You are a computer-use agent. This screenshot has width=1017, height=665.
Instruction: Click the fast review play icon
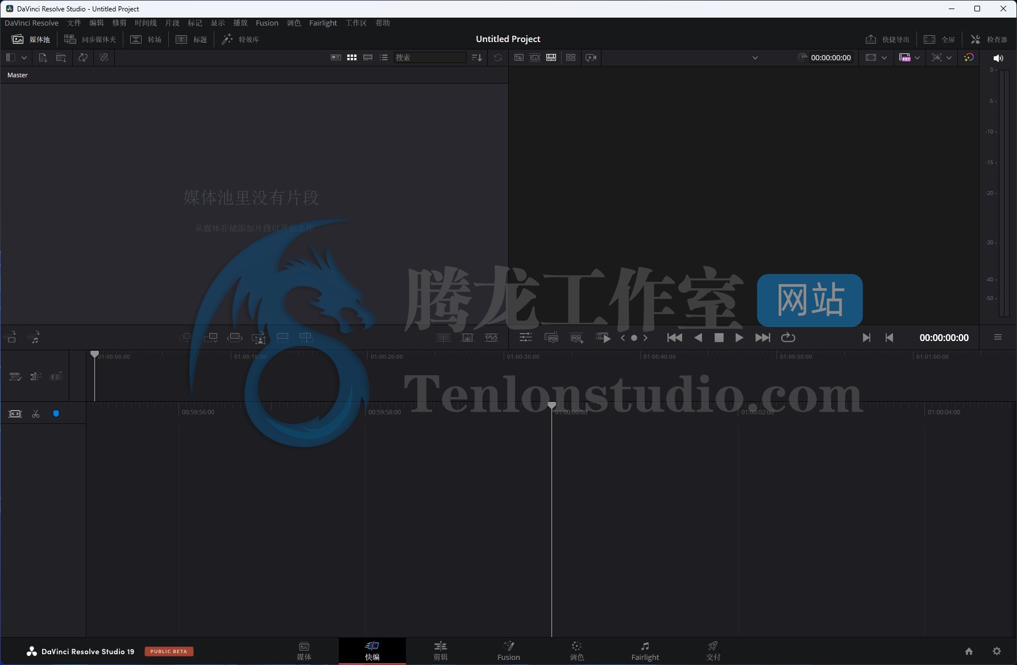[603, 338]
